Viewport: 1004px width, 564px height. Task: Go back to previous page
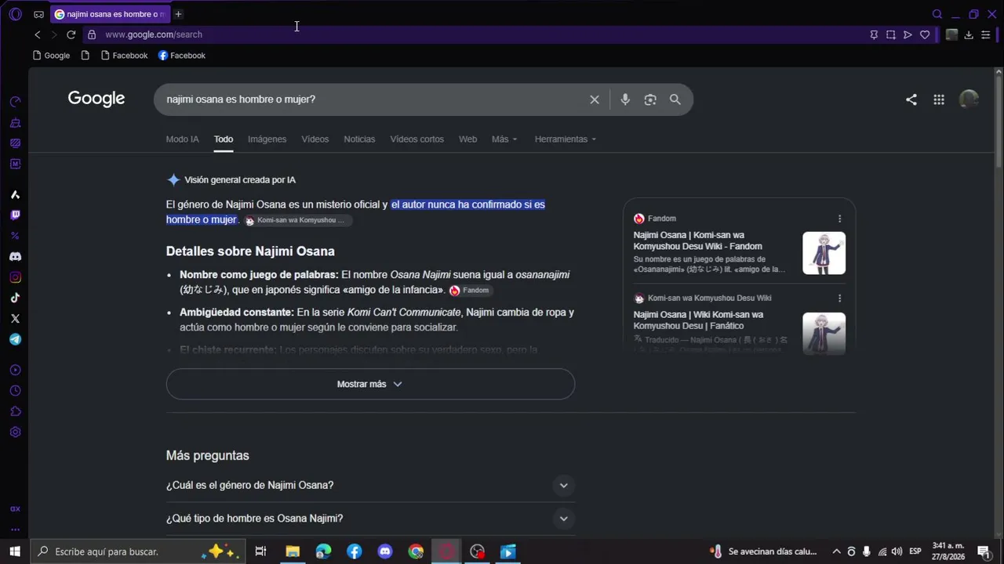(x=38, y=34)
